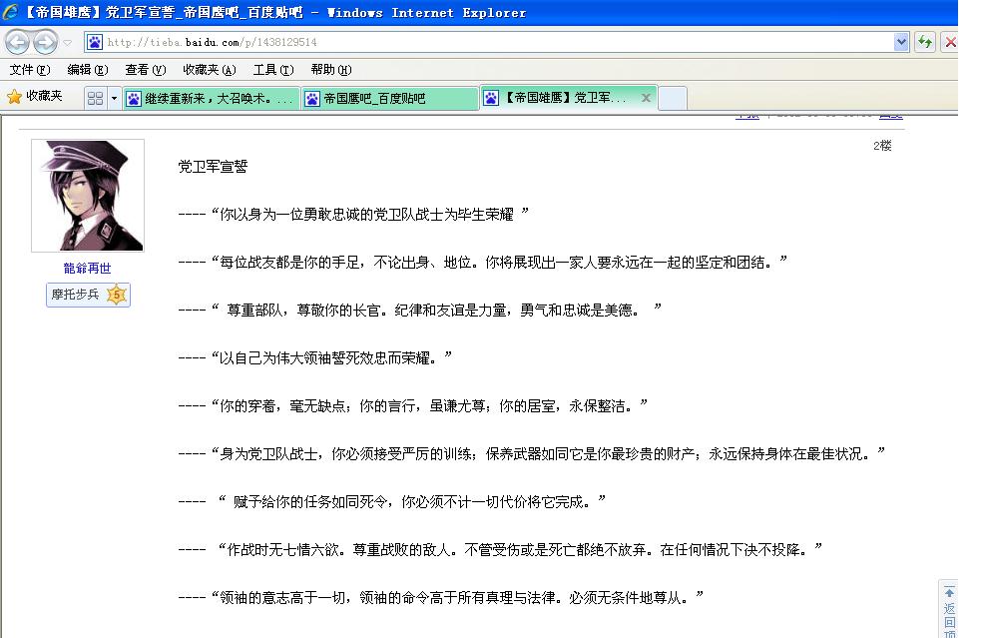Click the Baidu paw icon in address bar

95,42
